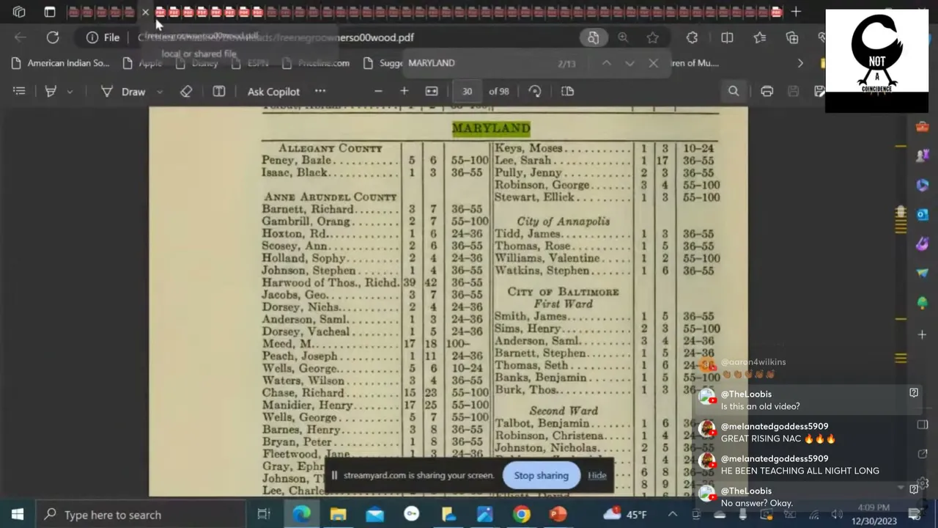This screenshot has width=938, height=528.
Task: Select the Erase tool
Action: tap(186, 91)
